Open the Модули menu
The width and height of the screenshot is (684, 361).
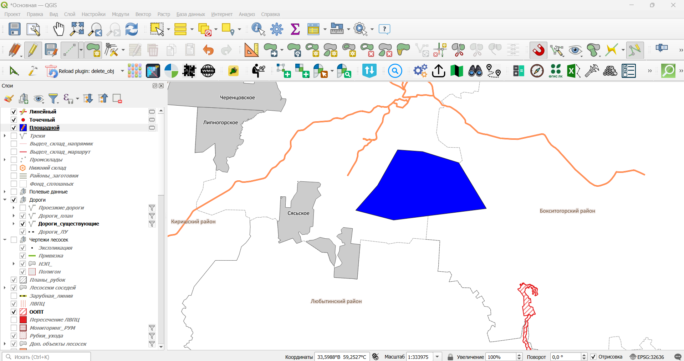click(x=121, y=14)
